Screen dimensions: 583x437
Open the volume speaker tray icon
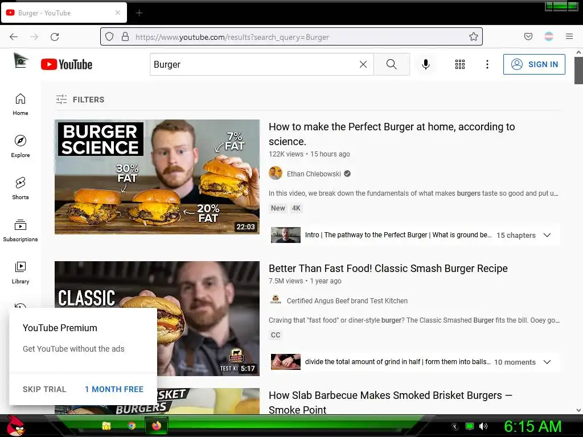pos(483,426)
